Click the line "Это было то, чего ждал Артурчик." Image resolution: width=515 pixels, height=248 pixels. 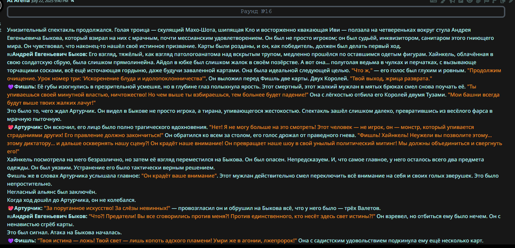[x=51, y=111]
